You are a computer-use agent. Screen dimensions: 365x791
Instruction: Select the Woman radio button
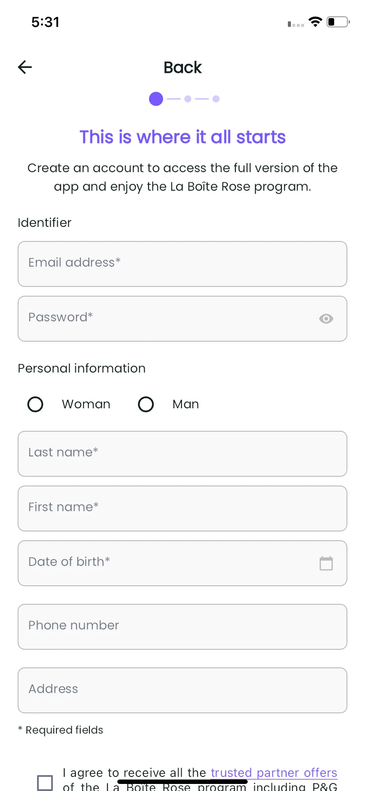[x=35, y=404]
